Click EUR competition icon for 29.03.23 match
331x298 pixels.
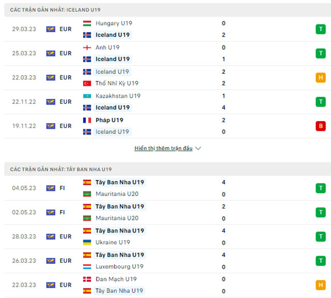click(51, 29)
